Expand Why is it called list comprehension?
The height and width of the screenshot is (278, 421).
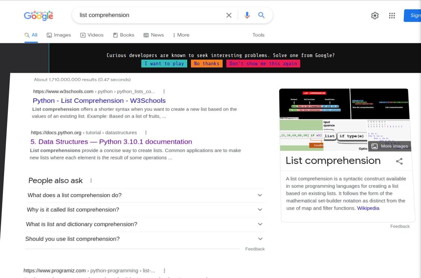click(x=145, y=210)
